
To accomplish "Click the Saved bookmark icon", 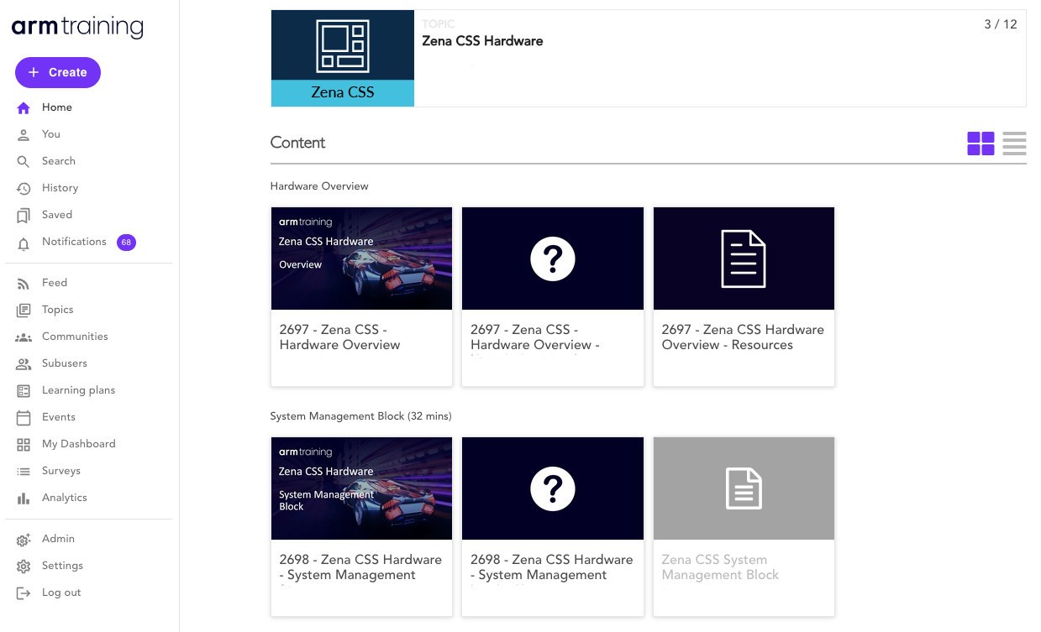I will [x=24, y=215].
